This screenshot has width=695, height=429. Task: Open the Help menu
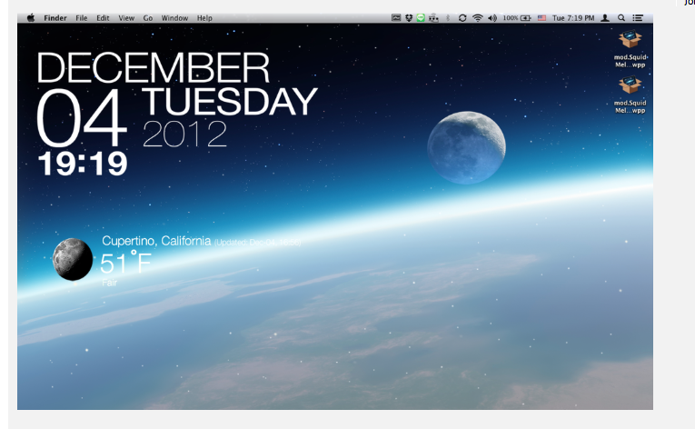click(204, 18)
